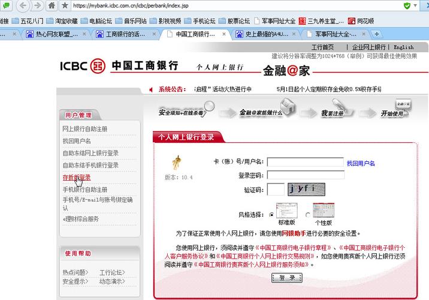Click the bookmark star icon
The height and width of the screenshot is (300, 429).
pyautogui.click(x=64, y=5)
